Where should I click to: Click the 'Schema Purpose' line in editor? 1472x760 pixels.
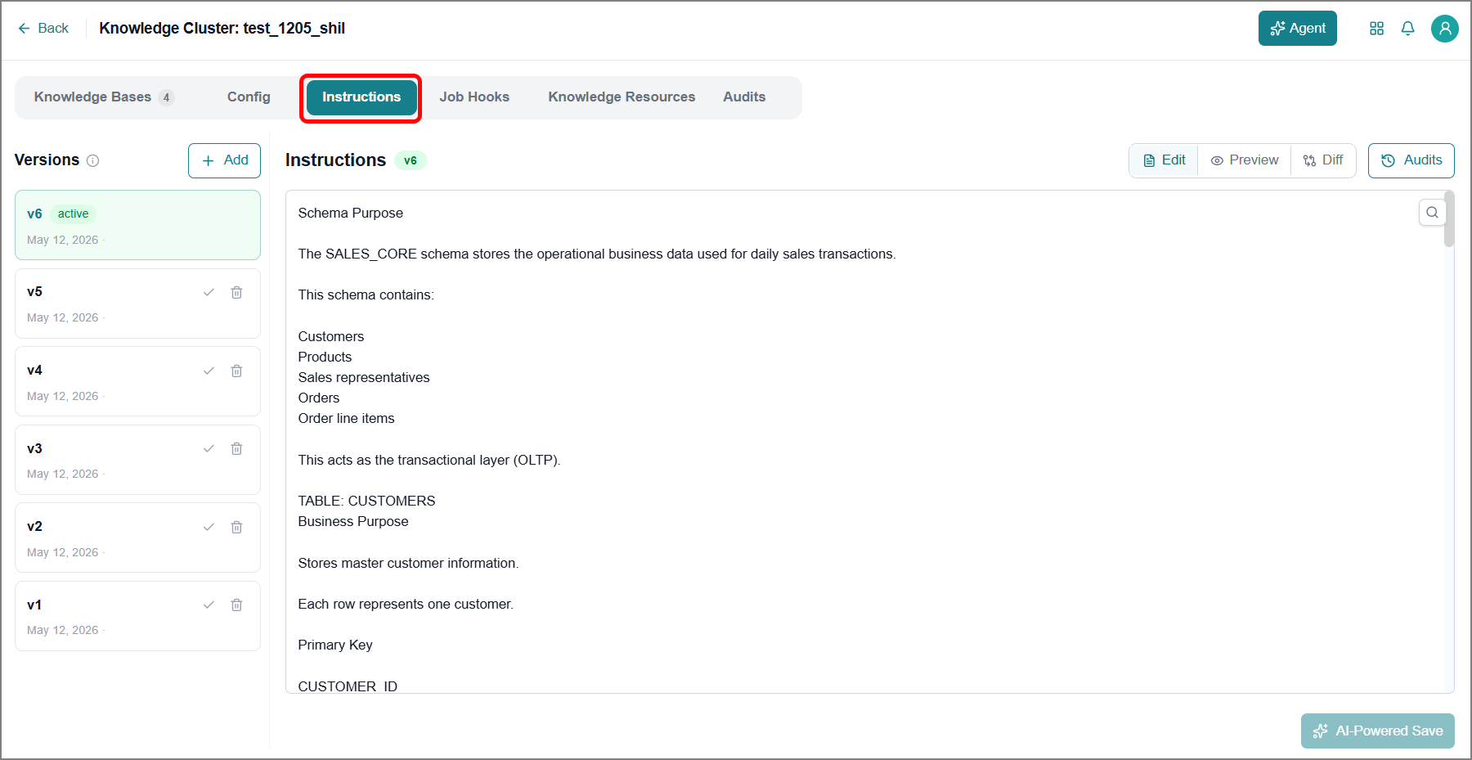pos(351,213)
